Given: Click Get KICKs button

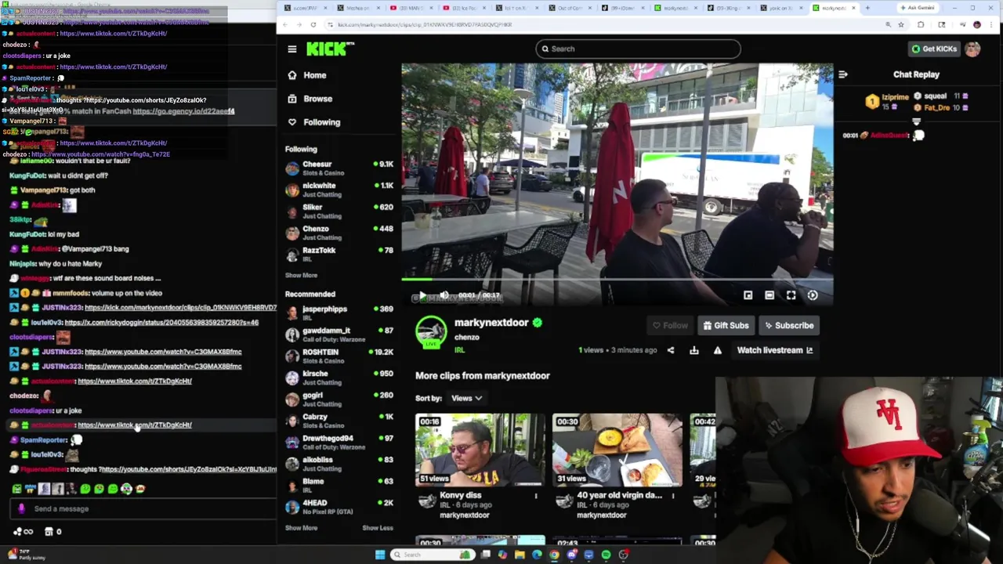Looking at the screenshot, I should click(933, 49).
